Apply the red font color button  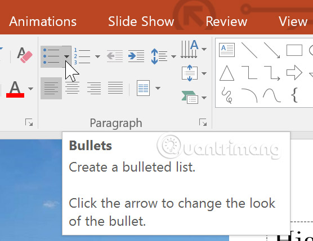point(15,89)
